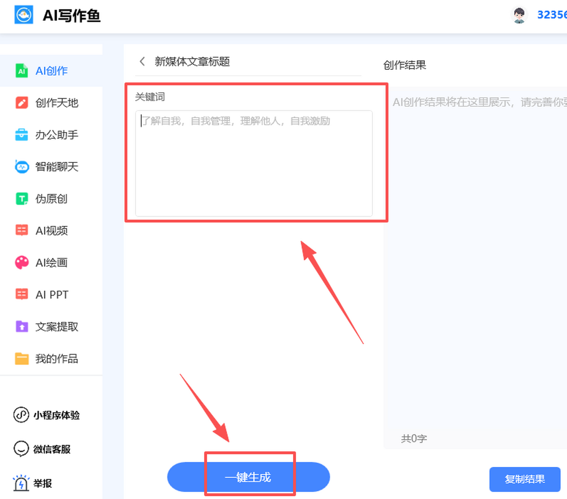
Task: Click the green 伪原创 T icon
Action: (x=22, y=199)
